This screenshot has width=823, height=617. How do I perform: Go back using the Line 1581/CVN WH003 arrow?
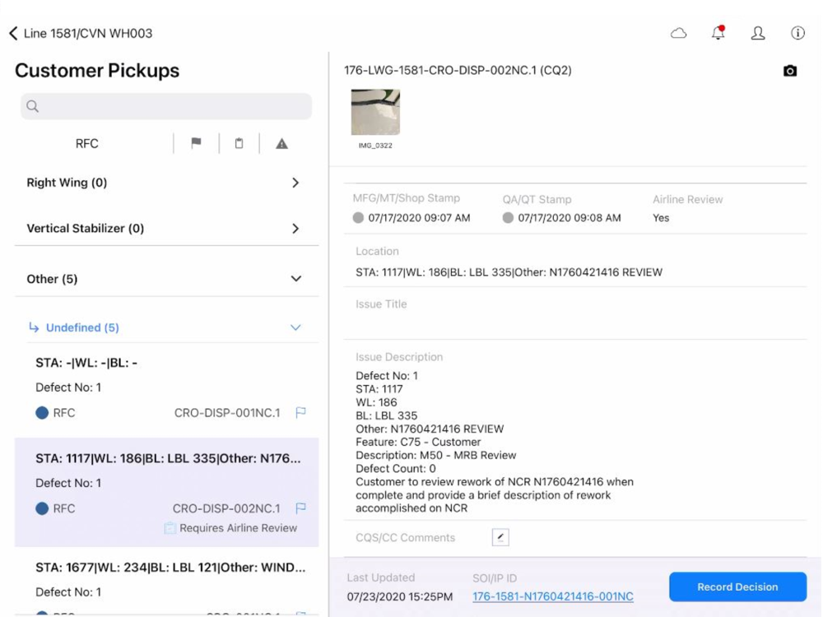14,34
